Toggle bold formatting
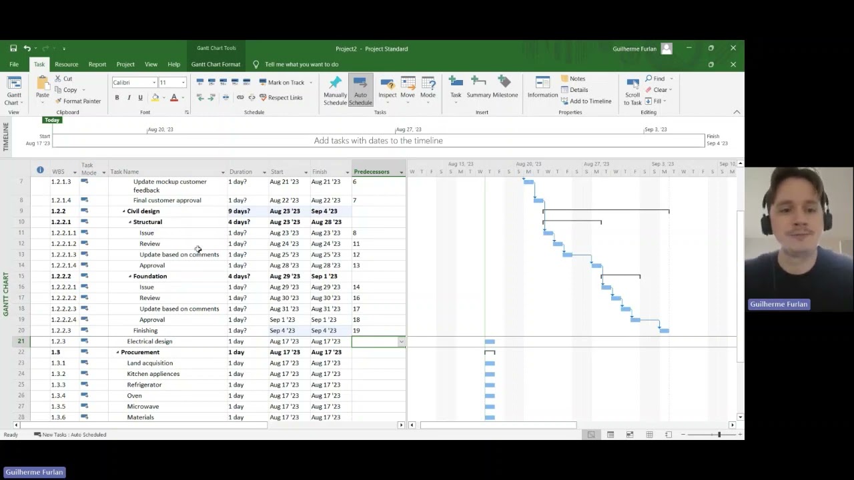Viewport: 854px width, 480px height. click(x=117, y=97)
